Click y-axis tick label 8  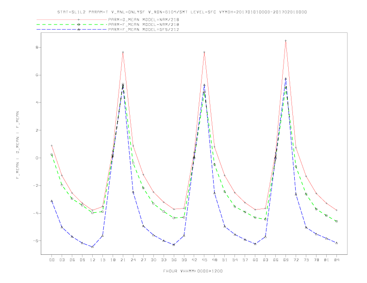pyautogui.click(x=37, y=48)
